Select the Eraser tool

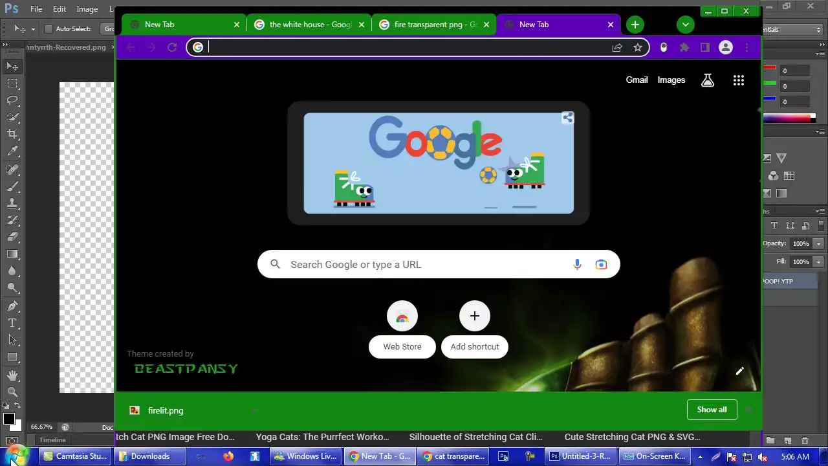(12, 237)
